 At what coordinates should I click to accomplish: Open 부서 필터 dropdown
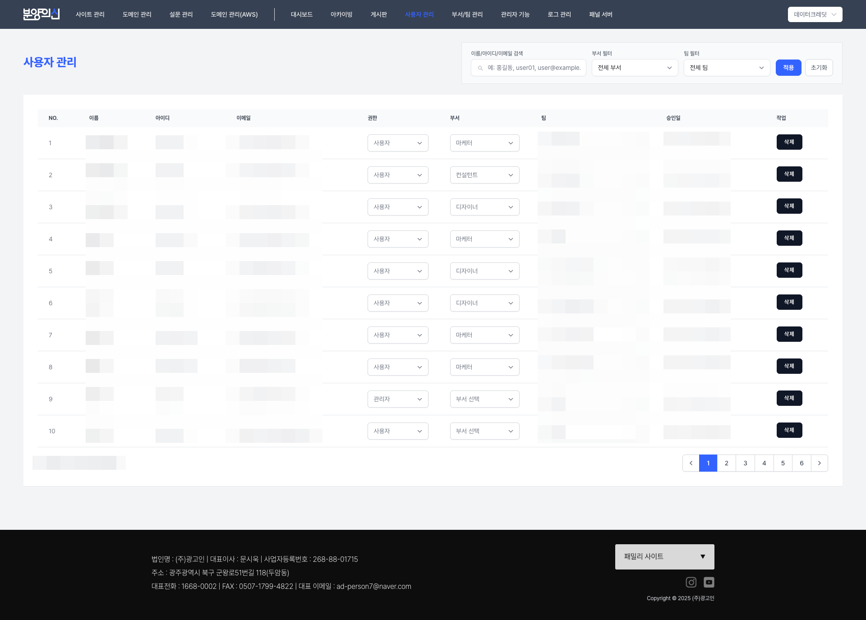(x=635, y=68)
